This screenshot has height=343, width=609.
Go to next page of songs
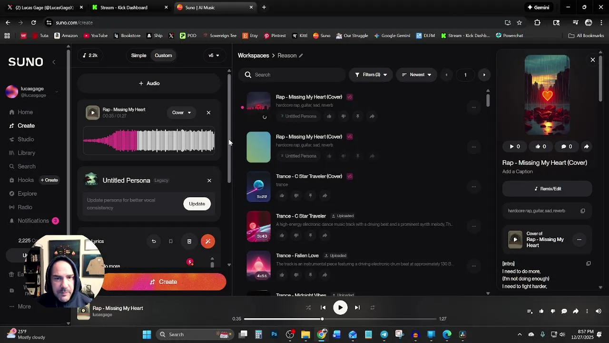pyautogui.click(x=484, y=75)
